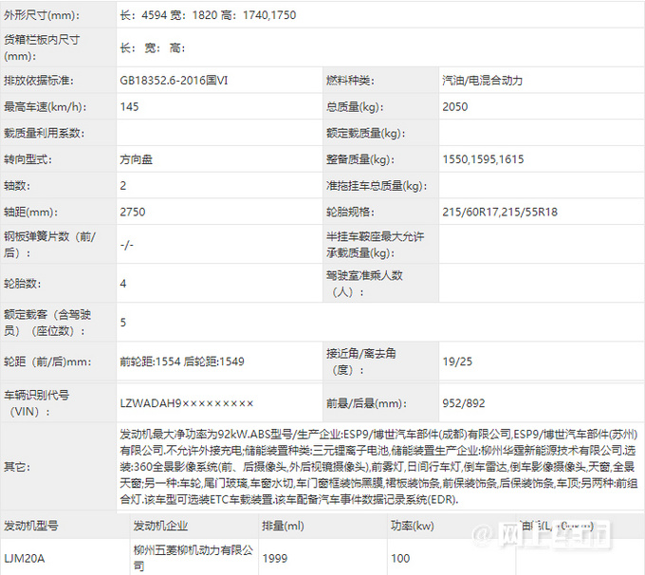Viewport: 645px width, 575px height.
Task: Select the manufacturer 柳州五菱柳机动力有限公司
Action: coord(193,558)
